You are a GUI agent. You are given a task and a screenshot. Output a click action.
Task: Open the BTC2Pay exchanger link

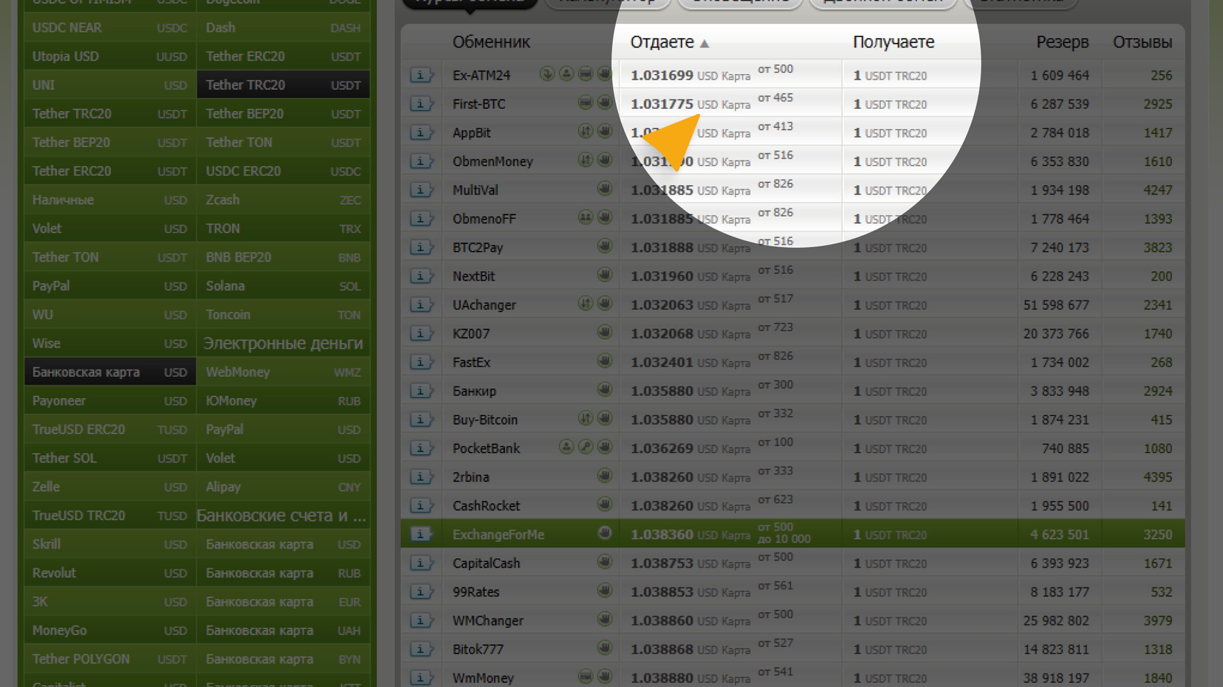click(x=477, y=248)
